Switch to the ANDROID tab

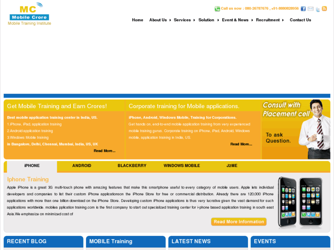pos(82,166)
